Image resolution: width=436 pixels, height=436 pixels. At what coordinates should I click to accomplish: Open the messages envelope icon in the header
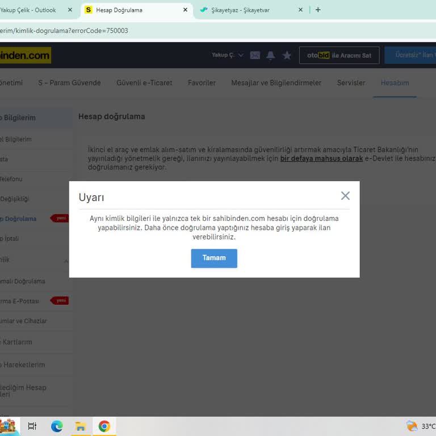click(x=255, y=55)
